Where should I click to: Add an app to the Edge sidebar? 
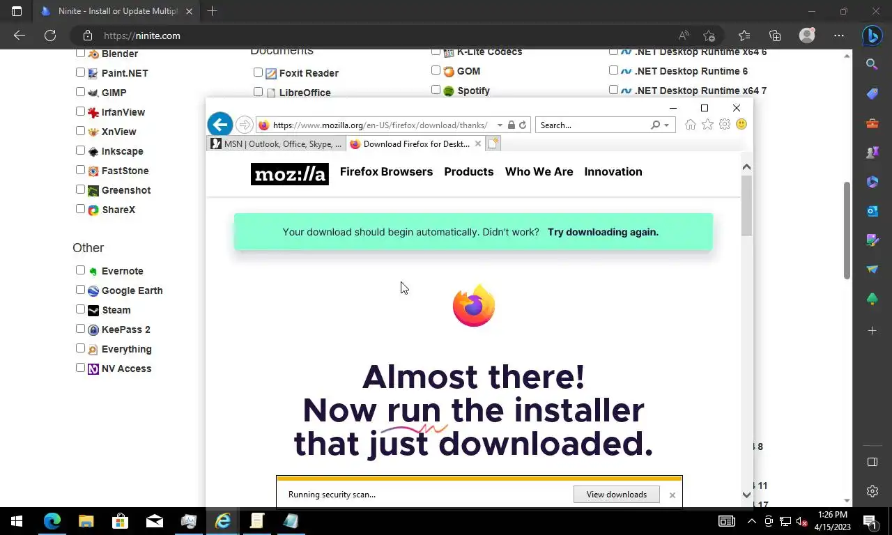[872, 331]
